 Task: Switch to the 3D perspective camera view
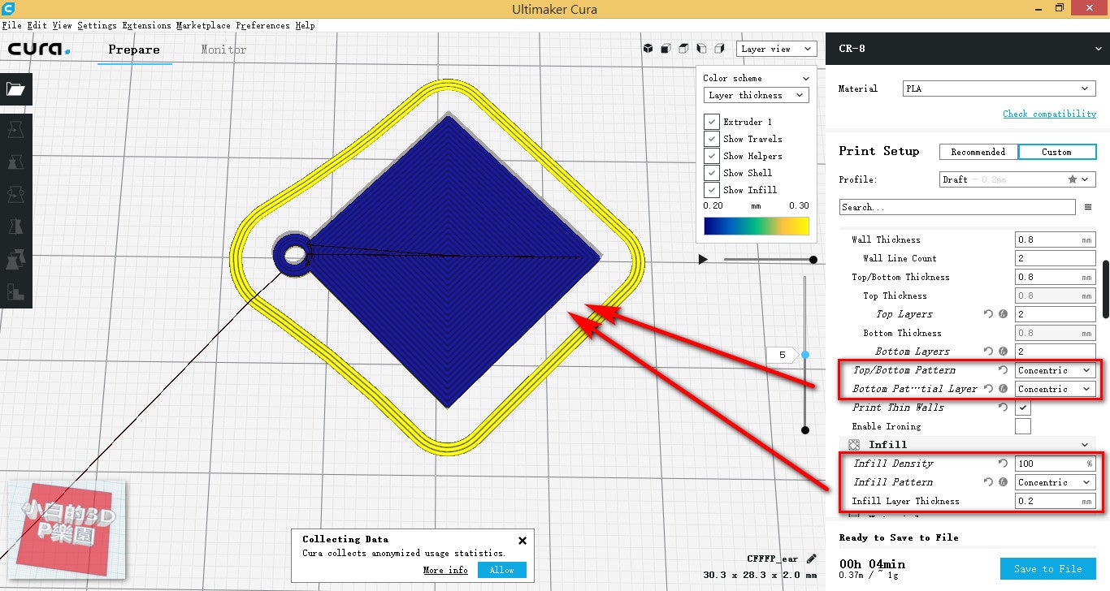click(648, 49)
